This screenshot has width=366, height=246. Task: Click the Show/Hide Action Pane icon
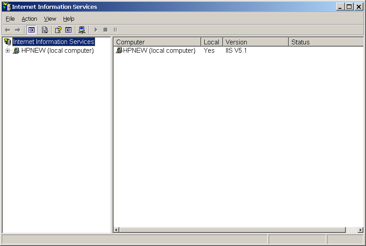(68, 30)
